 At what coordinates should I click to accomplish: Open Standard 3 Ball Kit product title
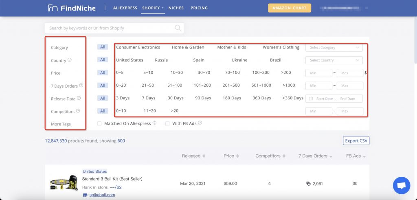click(112, 179)
